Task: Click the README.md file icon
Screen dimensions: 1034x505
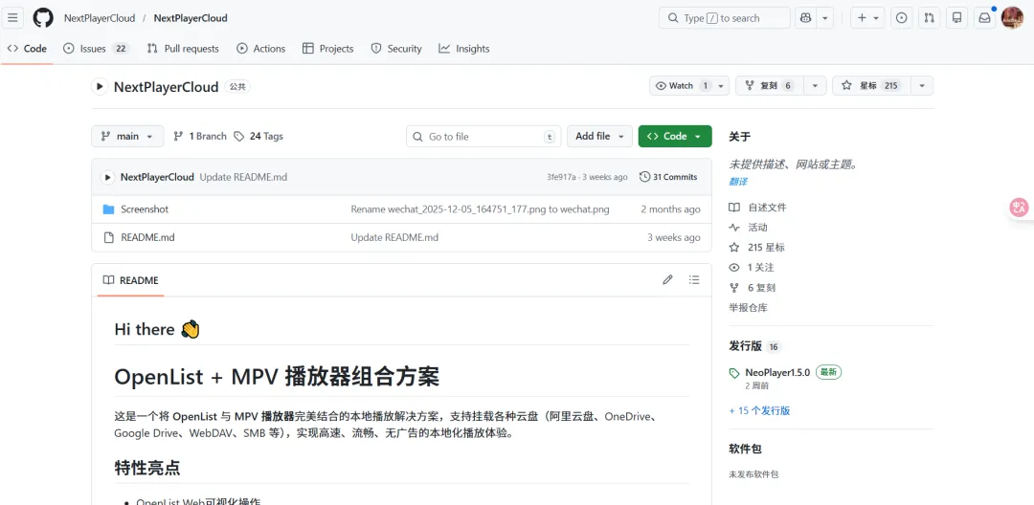Action: [109, 237]
